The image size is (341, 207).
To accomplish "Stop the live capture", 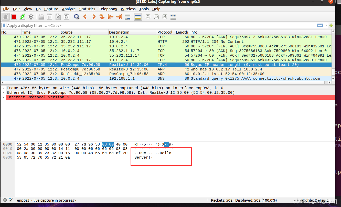I will tap(14, 16).
